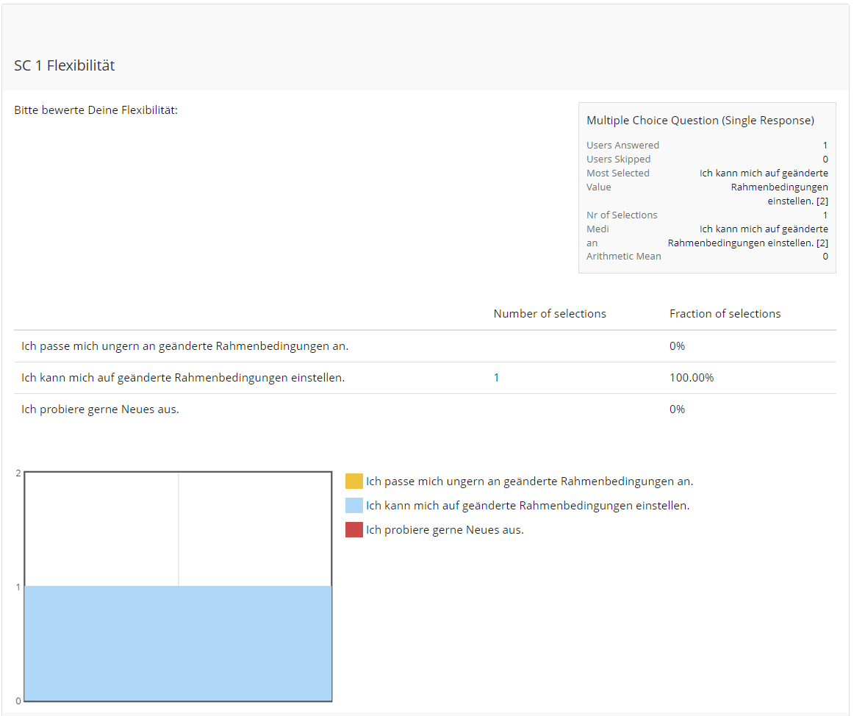Image resolution: width=854 pixels, height=716 pixels.
Task: Click the 'Multiple Choice Question (Single Response)' title
Action: point(700,121)
